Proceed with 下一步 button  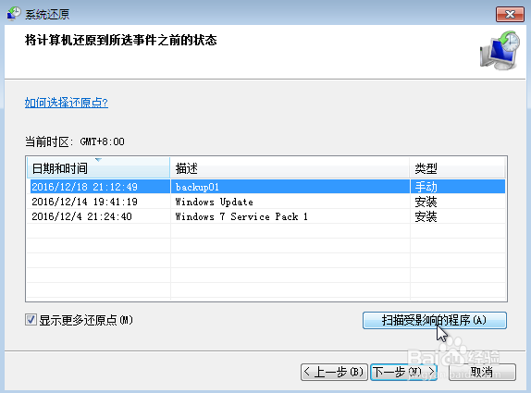click(x=403, y=372)
